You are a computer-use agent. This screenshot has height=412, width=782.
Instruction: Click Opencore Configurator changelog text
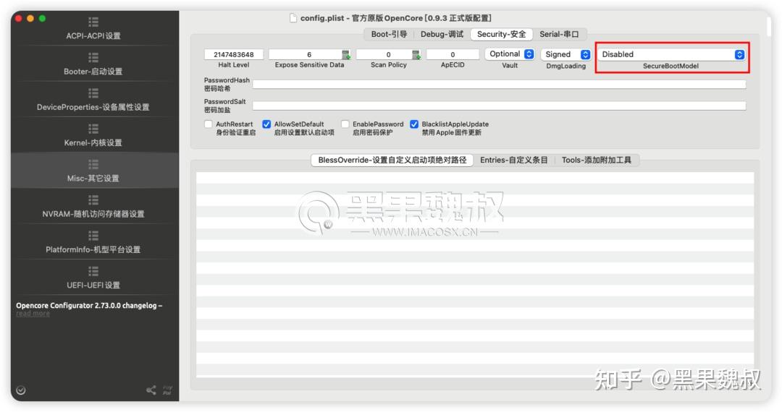coord(89,306)
